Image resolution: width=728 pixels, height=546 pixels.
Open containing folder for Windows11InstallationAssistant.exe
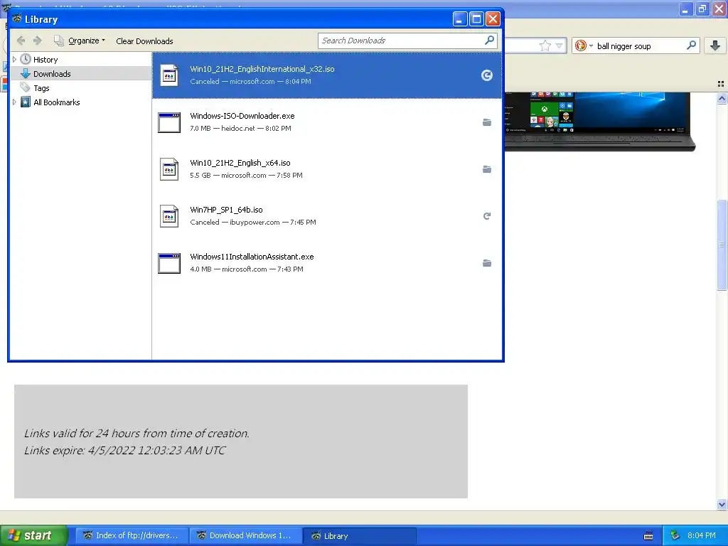[x=486, y=263]
